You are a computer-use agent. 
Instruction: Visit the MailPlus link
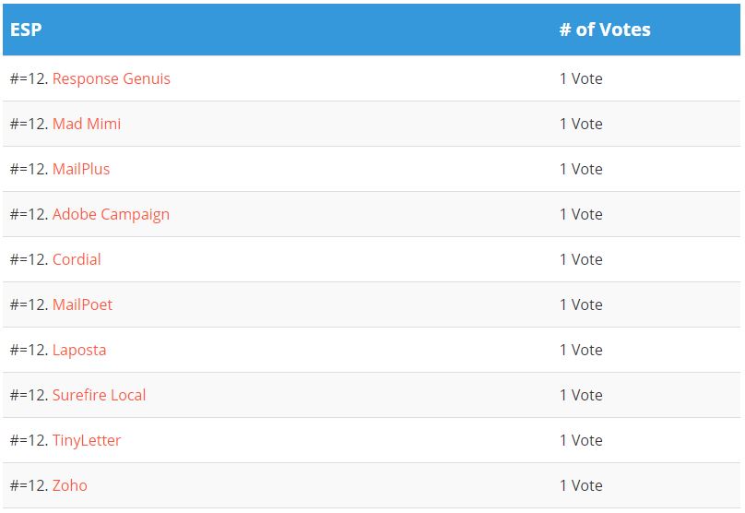click(81, 169)
